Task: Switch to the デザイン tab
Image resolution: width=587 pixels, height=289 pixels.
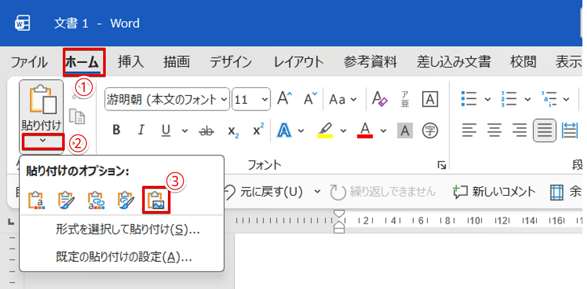Action: (x=231, y=62)
